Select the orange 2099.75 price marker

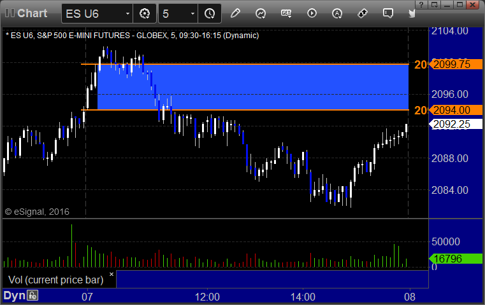pyautogui.click(x=456, y=64)
